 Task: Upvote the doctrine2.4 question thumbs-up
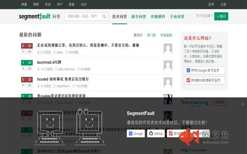coord(30,68)
